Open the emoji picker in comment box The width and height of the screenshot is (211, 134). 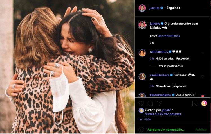(141, 130)
